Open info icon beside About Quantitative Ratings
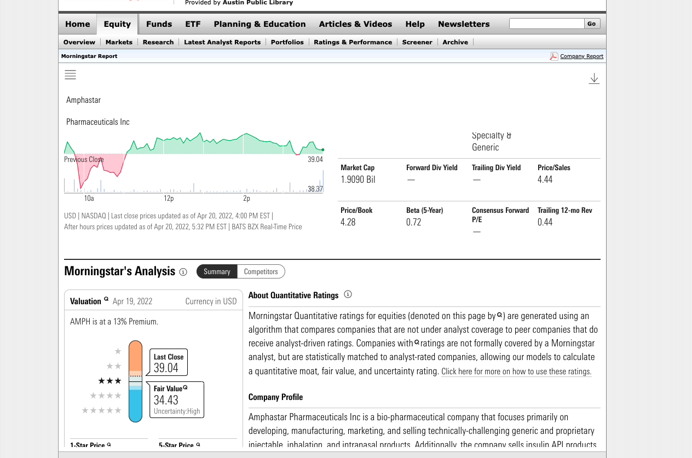This screenshot has width=692, height=458. [348, 294]
